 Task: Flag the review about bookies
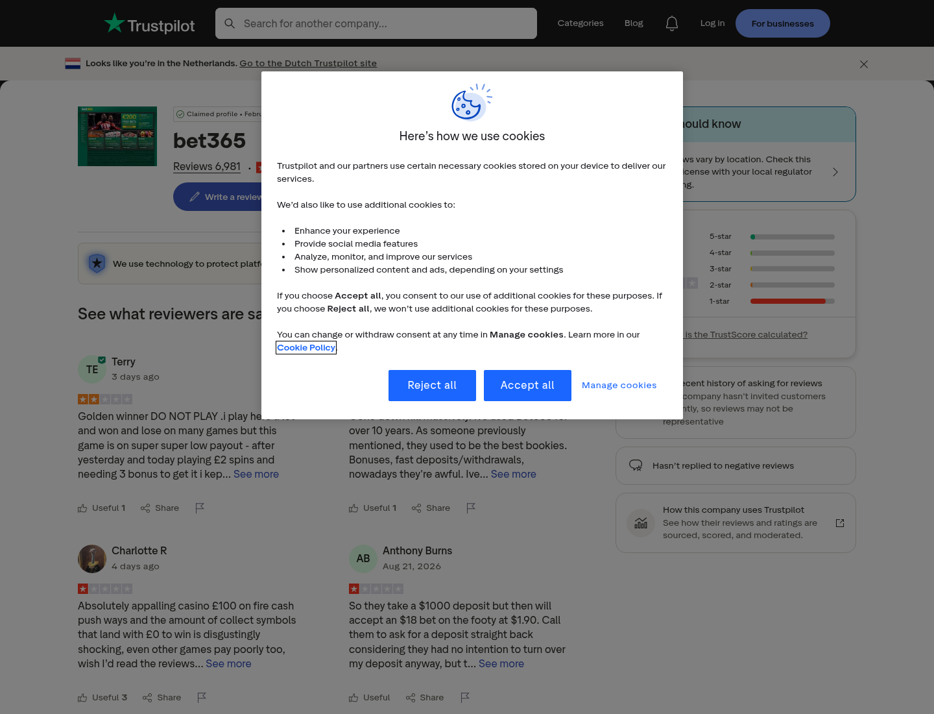pos(471,508)
